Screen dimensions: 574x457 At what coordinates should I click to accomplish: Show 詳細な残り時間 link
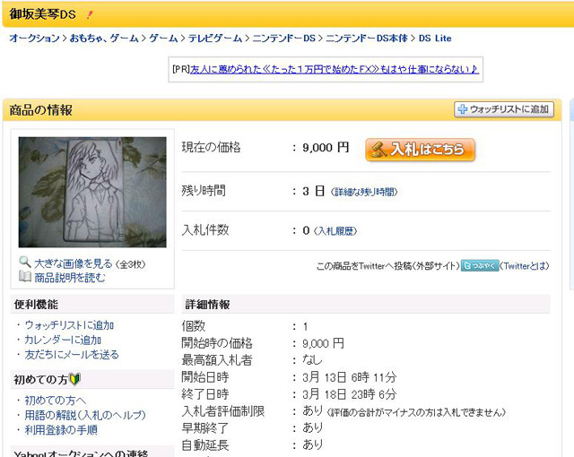point(364,192)
